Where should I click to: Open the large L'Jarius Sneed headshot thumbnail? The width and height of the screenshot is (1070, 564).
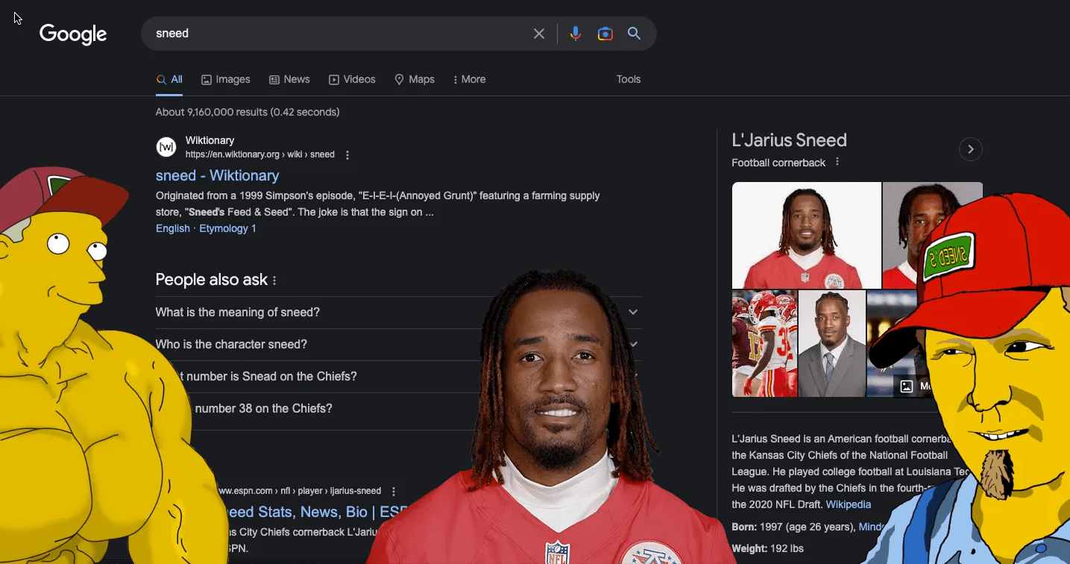coord(806,235)
